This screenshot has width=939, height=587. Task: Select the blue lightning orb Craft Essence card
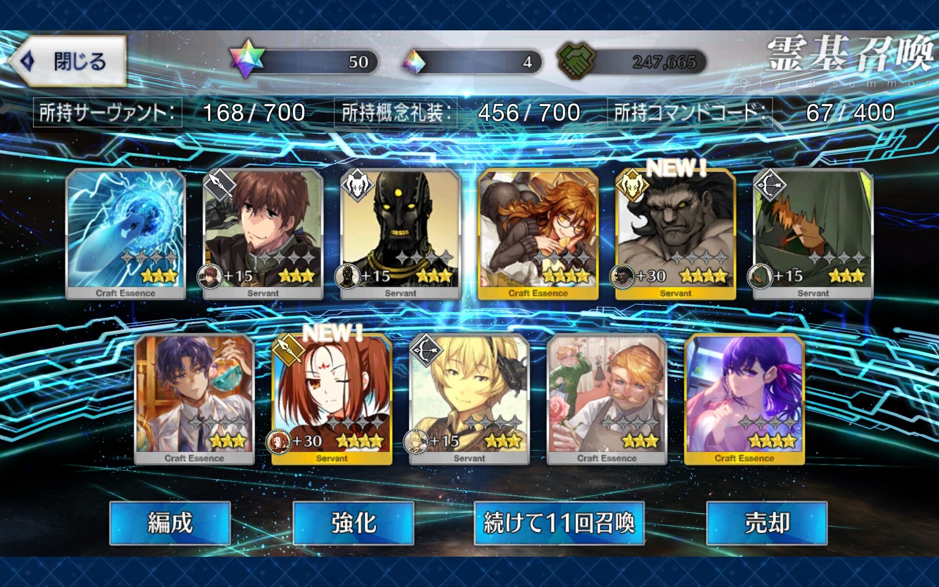(x=126, y=234)
